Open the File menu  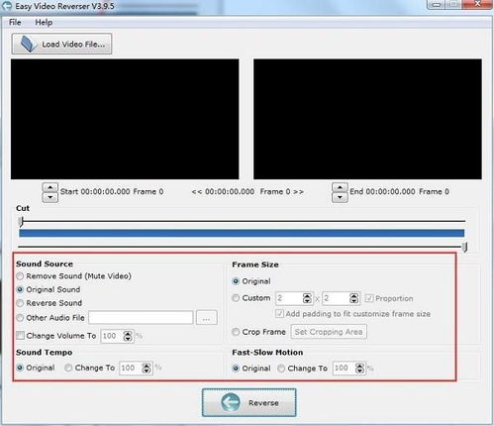(x=15, y=22)
